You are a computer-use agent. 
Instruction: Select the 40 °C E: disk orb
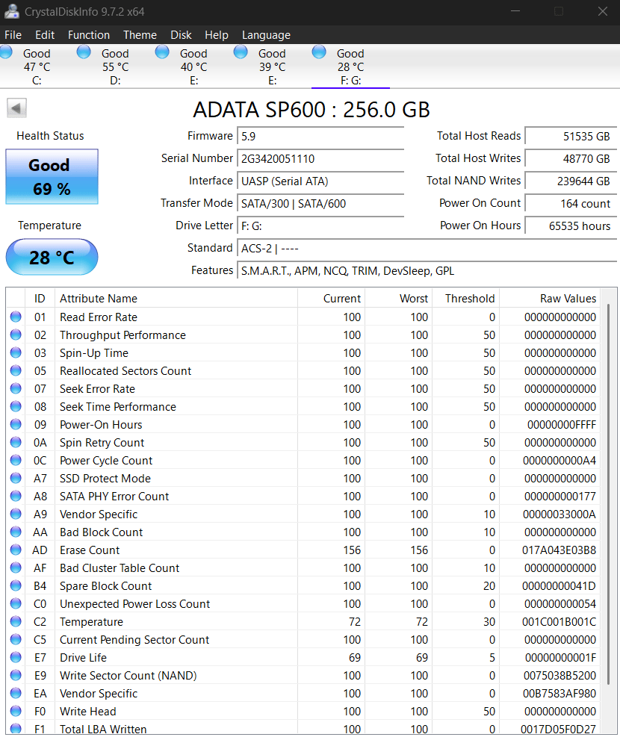click(162, 52)
